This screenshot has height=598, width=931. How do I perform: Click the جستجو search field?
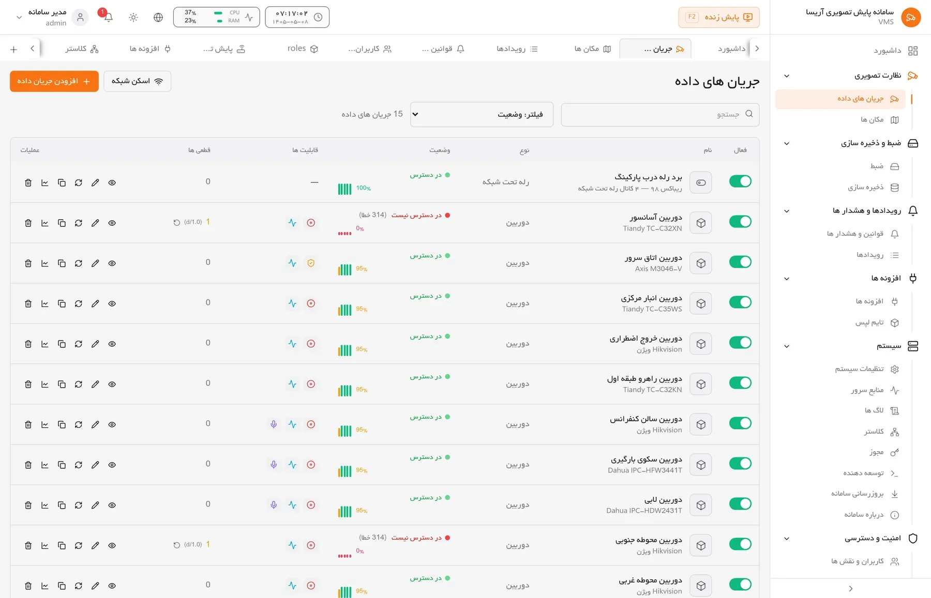point(660,114)
